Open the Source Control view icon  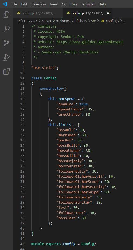coord(6,43)
